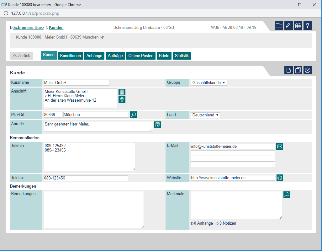Screen dimensions: 322x251
Task: Open the Offene Posten tab
Action: (x=141, y=56)
